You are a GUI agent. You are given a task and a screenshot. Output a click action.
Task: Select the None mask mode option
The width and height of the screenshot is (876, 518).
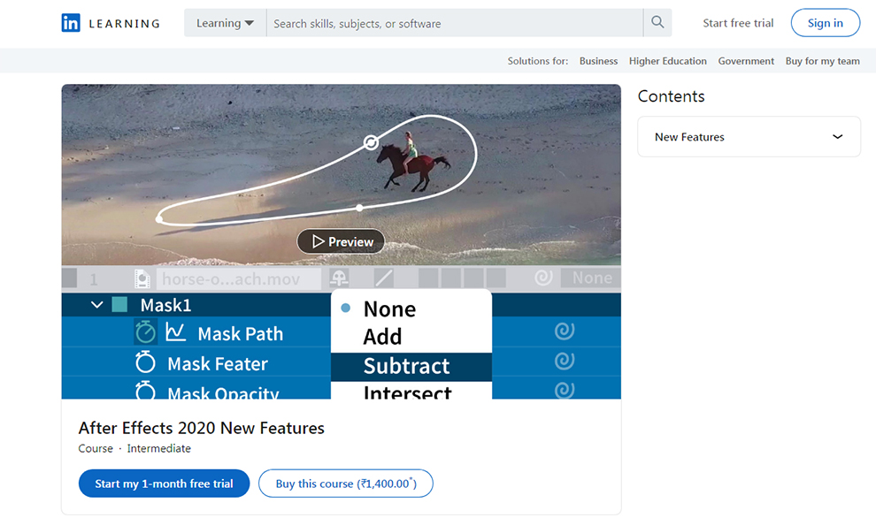coord(389,309)
